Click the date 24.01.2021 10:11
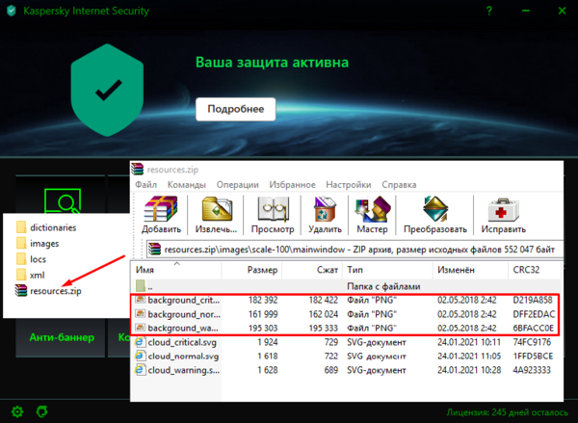Image resolution: width=578 pixels, height=423 pixels. point(469,342)
